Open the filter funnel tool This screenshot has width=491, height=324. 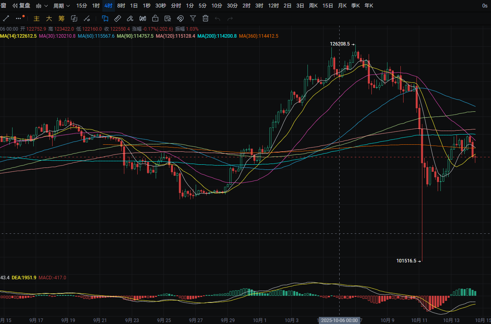pyautogui.click(x=193, y=18)
